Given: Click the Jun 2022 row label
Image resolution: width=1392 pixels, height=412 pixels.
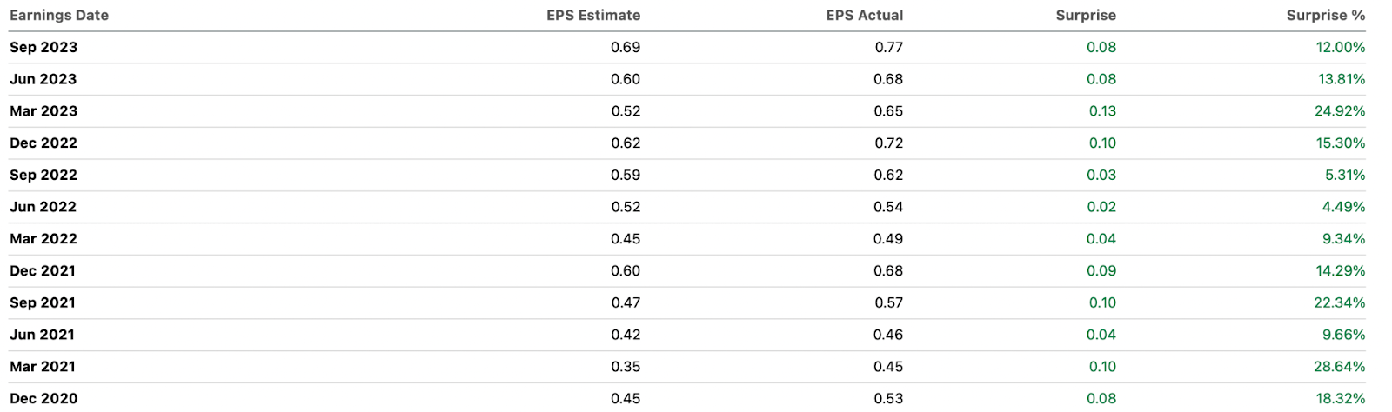Looking at the screenshot, I should [x=43, y=207].
